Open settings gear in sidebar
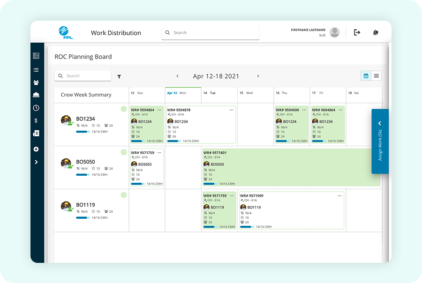 point(36,149)
